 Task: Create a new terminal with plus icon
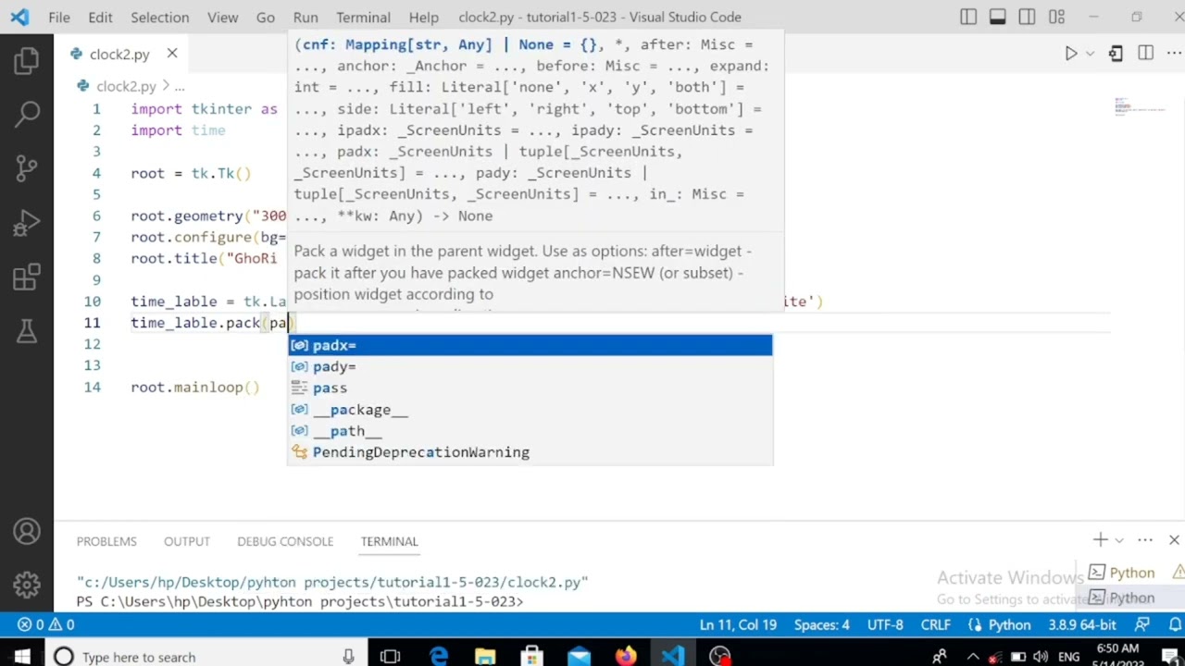[1100, 539]
